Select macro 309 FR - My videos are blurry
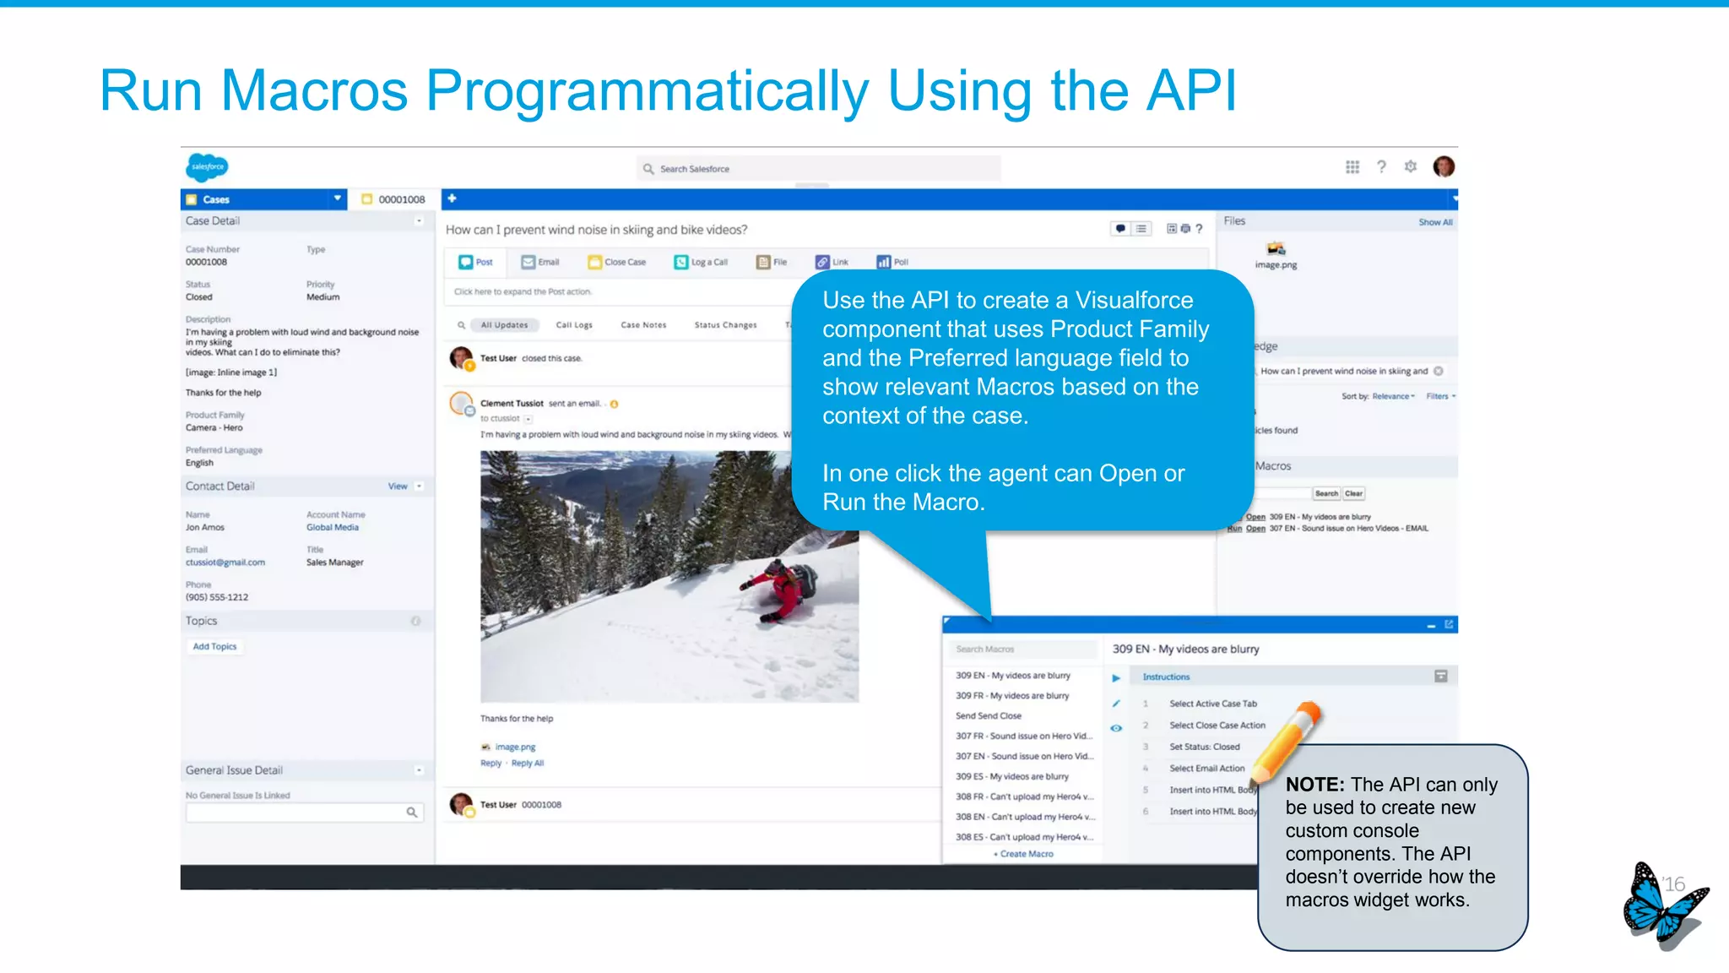Image resolution: width=1729 pixels, height=973 pixels. (x=1012, y=696)
